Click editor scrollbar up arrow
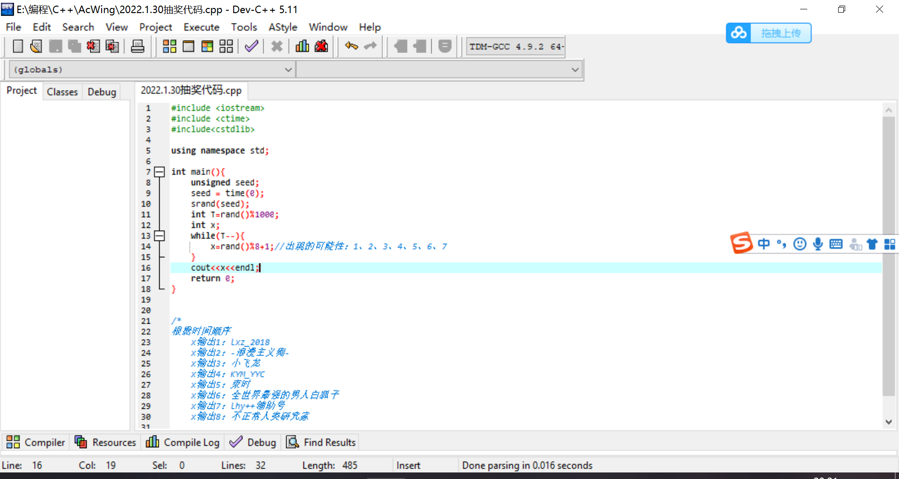Image resolution: width=899 pixels, height=479 pixels. (x=889, y=110)
